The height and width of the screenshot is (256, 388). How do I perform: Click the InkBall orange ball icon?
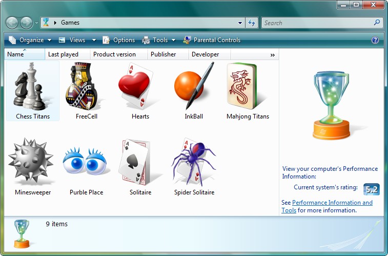pyautogui.click(x=194, y=86)
